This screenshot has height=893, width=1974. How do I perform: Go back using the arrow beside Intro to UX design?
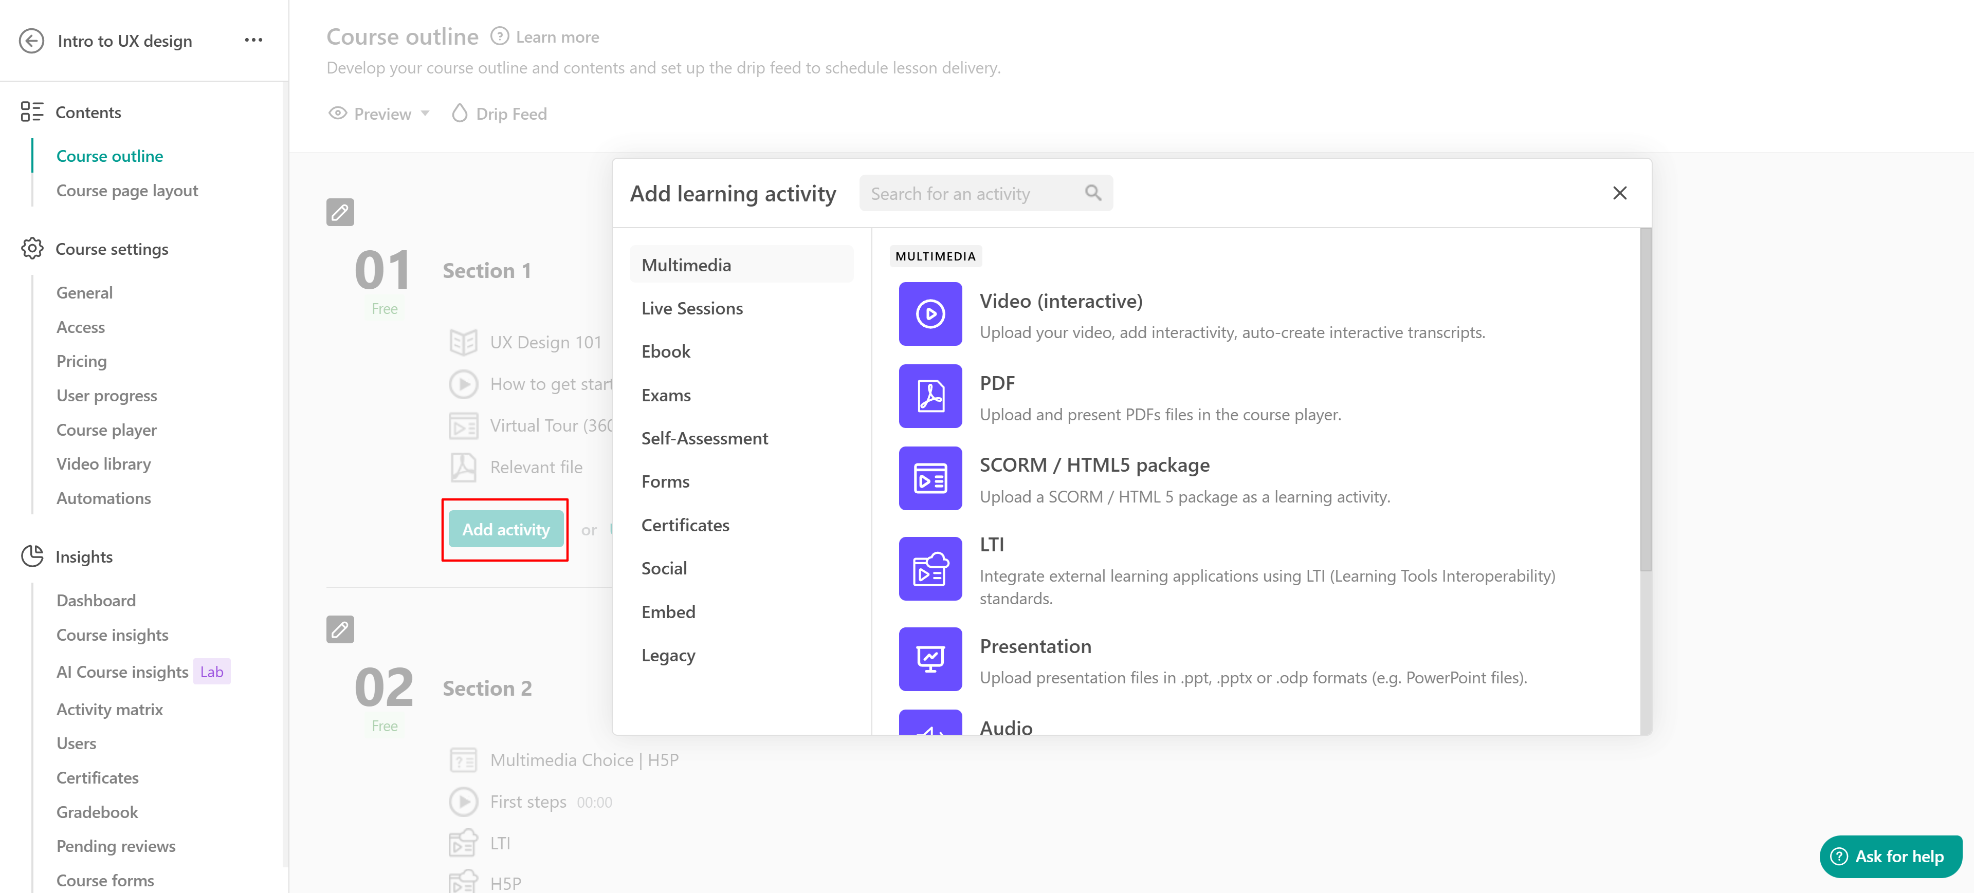[x=31, y=41]
